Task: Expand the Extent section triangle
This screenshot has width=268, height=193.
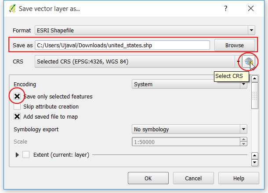Action: (17, 155)
